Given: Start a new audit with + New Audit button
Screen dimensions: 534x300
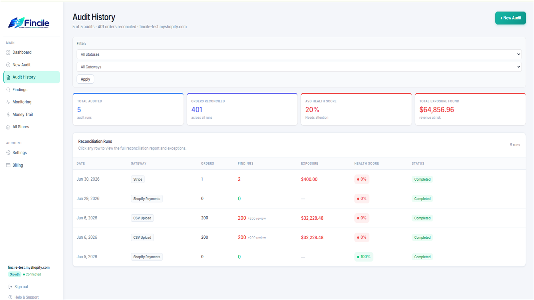Looking at the screenshot, I should point(510,18).
